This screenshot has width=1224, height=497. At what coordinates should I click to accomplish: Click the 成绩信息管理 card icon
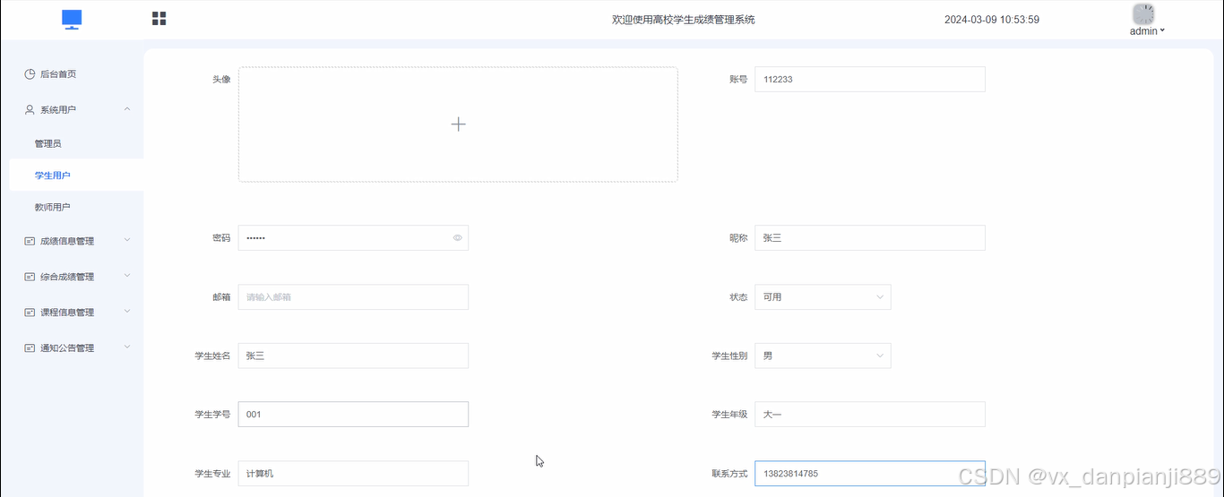click(x=30, y=241)
